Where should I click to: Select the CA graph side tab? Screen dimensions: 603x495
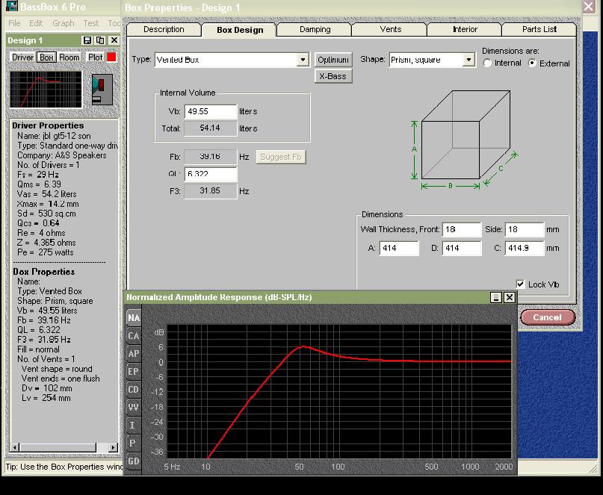[133, 336]
